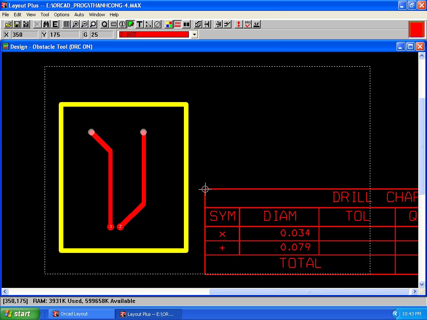
Task: Expand the layer dropdown showing BOT
Action: pos(194,35)
